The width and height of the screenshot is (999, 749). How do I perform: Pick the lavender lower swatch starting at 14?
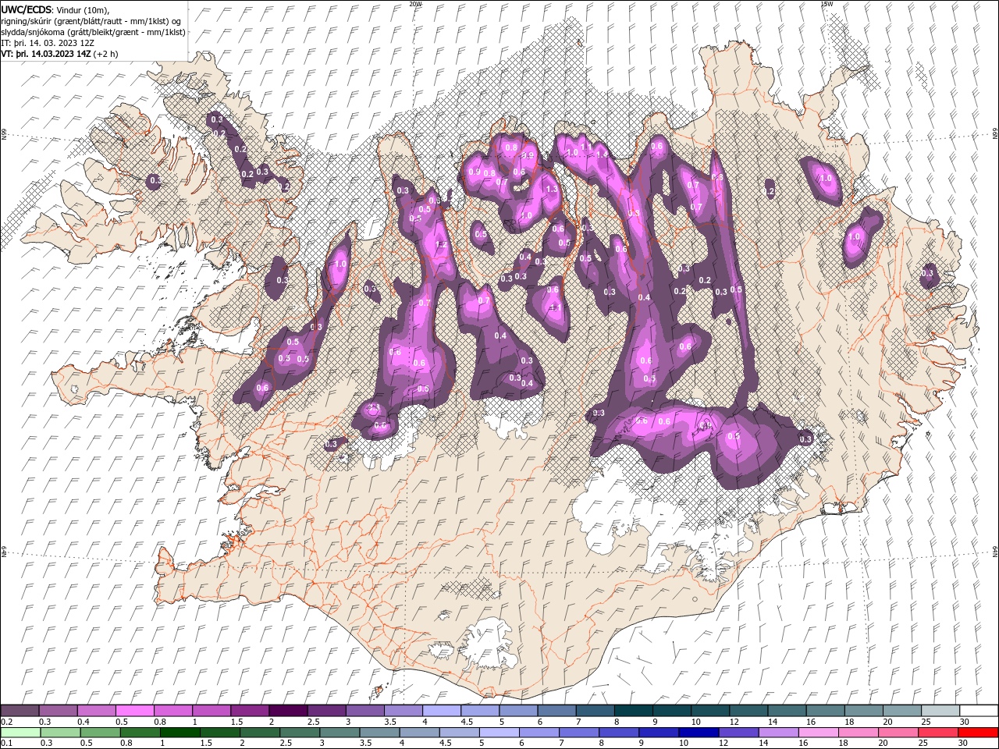point(779,733)
